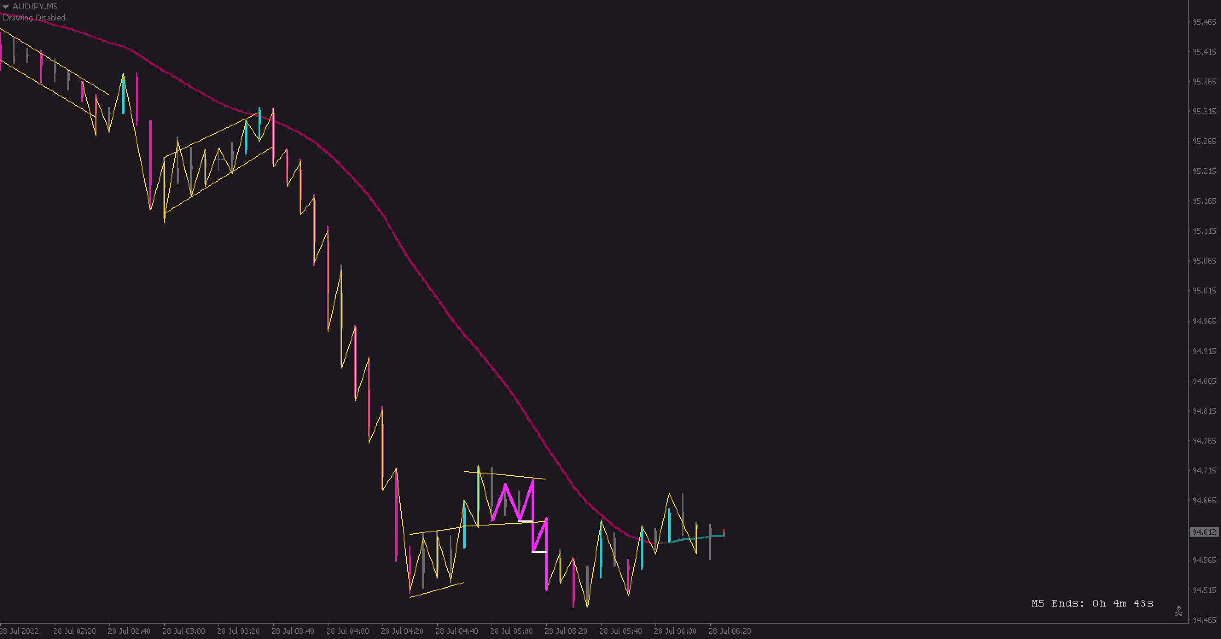Screen dimensions: 1221x639
Task: Click the 95.265 price scale label
Action: (x=1204, y=141)
